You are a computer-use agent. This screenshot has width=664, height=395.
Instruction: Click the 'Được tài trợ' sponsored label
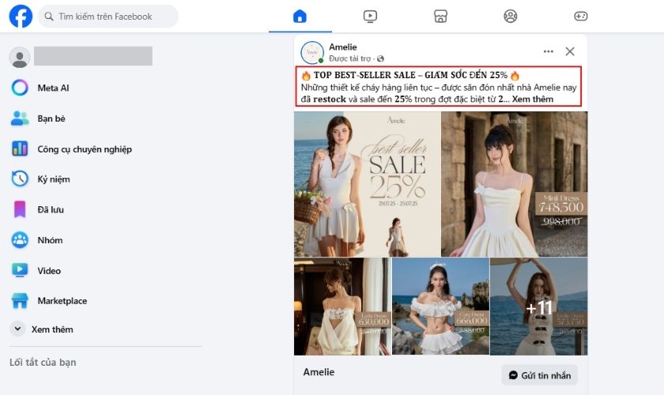tap(349, 58)
